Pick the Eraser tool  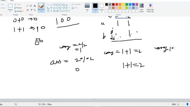pyautogui.click(x=28, y=10)
